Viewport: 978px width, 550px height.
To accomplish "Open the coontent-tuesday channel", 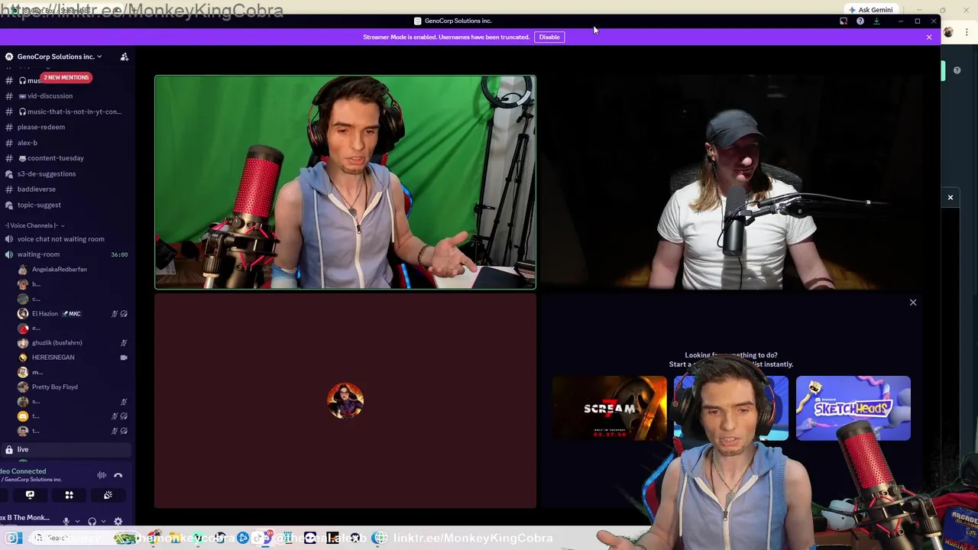I will coord(66,158).
